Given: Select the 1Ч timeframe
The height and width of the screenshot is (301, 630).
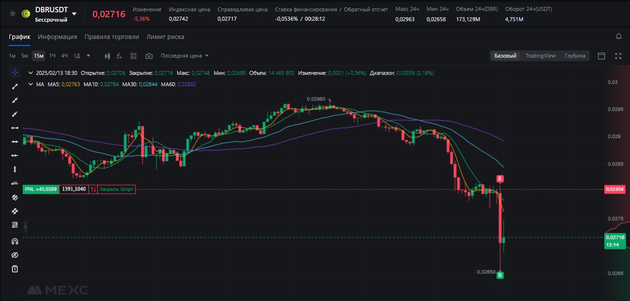Looking at the screenshot, I should [52, 56].
